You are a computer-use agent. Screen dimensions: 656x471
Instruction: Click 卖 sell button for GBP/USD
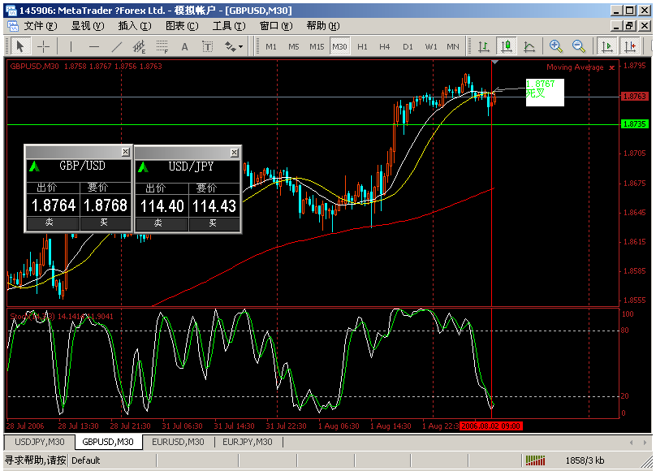tap(53, 223)
